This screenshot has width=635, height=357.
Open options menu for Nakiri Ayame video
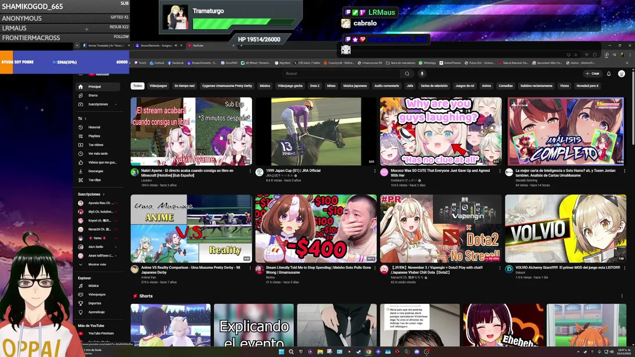coord(250,171)
